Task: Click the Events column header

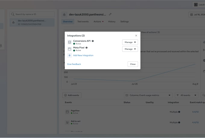Action: coord(68,103)
